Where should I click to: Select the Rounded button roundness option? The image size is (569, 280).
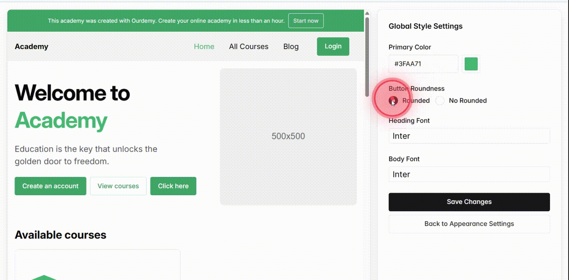pyautogui.click(x=394, y=100)
